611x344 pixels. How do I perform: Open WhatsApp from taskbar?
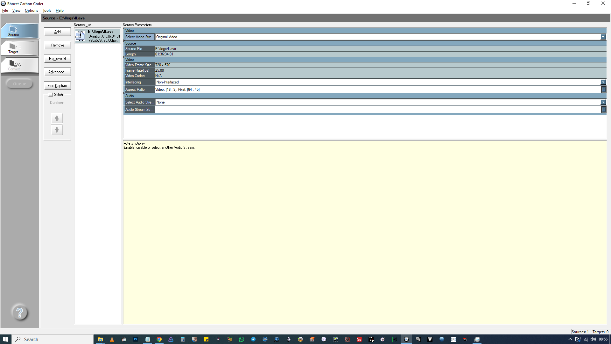tap(242, 339)
